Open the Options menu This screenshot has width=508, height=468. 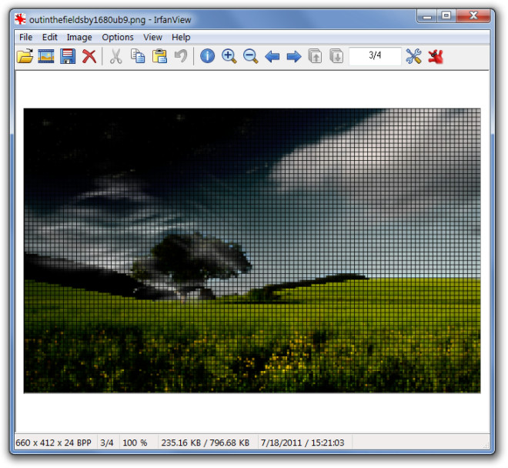[x=118, y=37]
